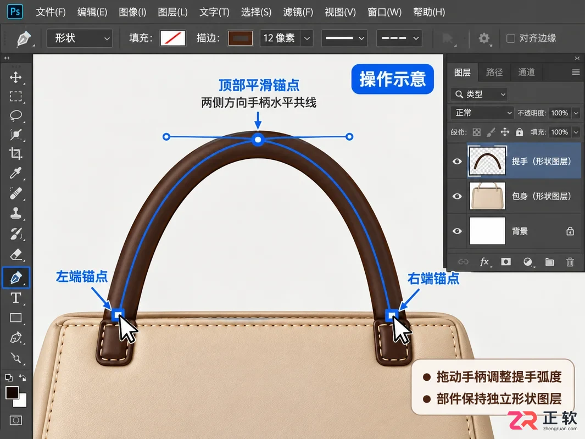Hide the 包身 shape layer
This screenshot has width=585, height=439.
pyautogui.click(x=457, y=196)
